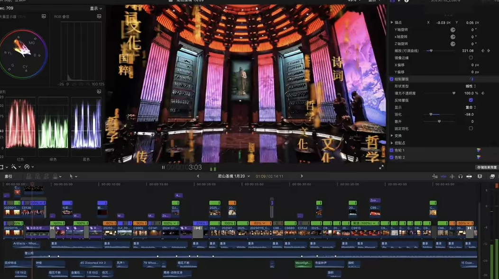
Task: Disable the 绘制蒙版 effect checkbox
Action: point(391,79)
